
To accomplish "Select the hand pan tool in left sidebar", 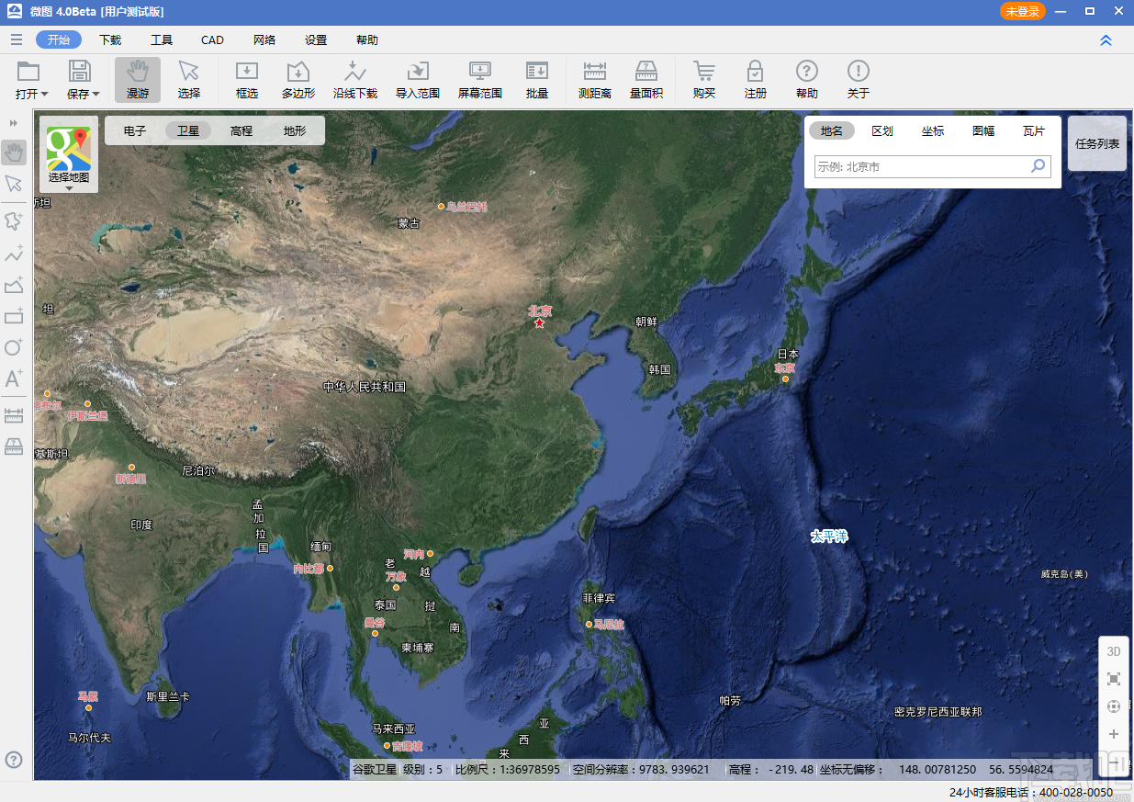I will coord(14,152).
